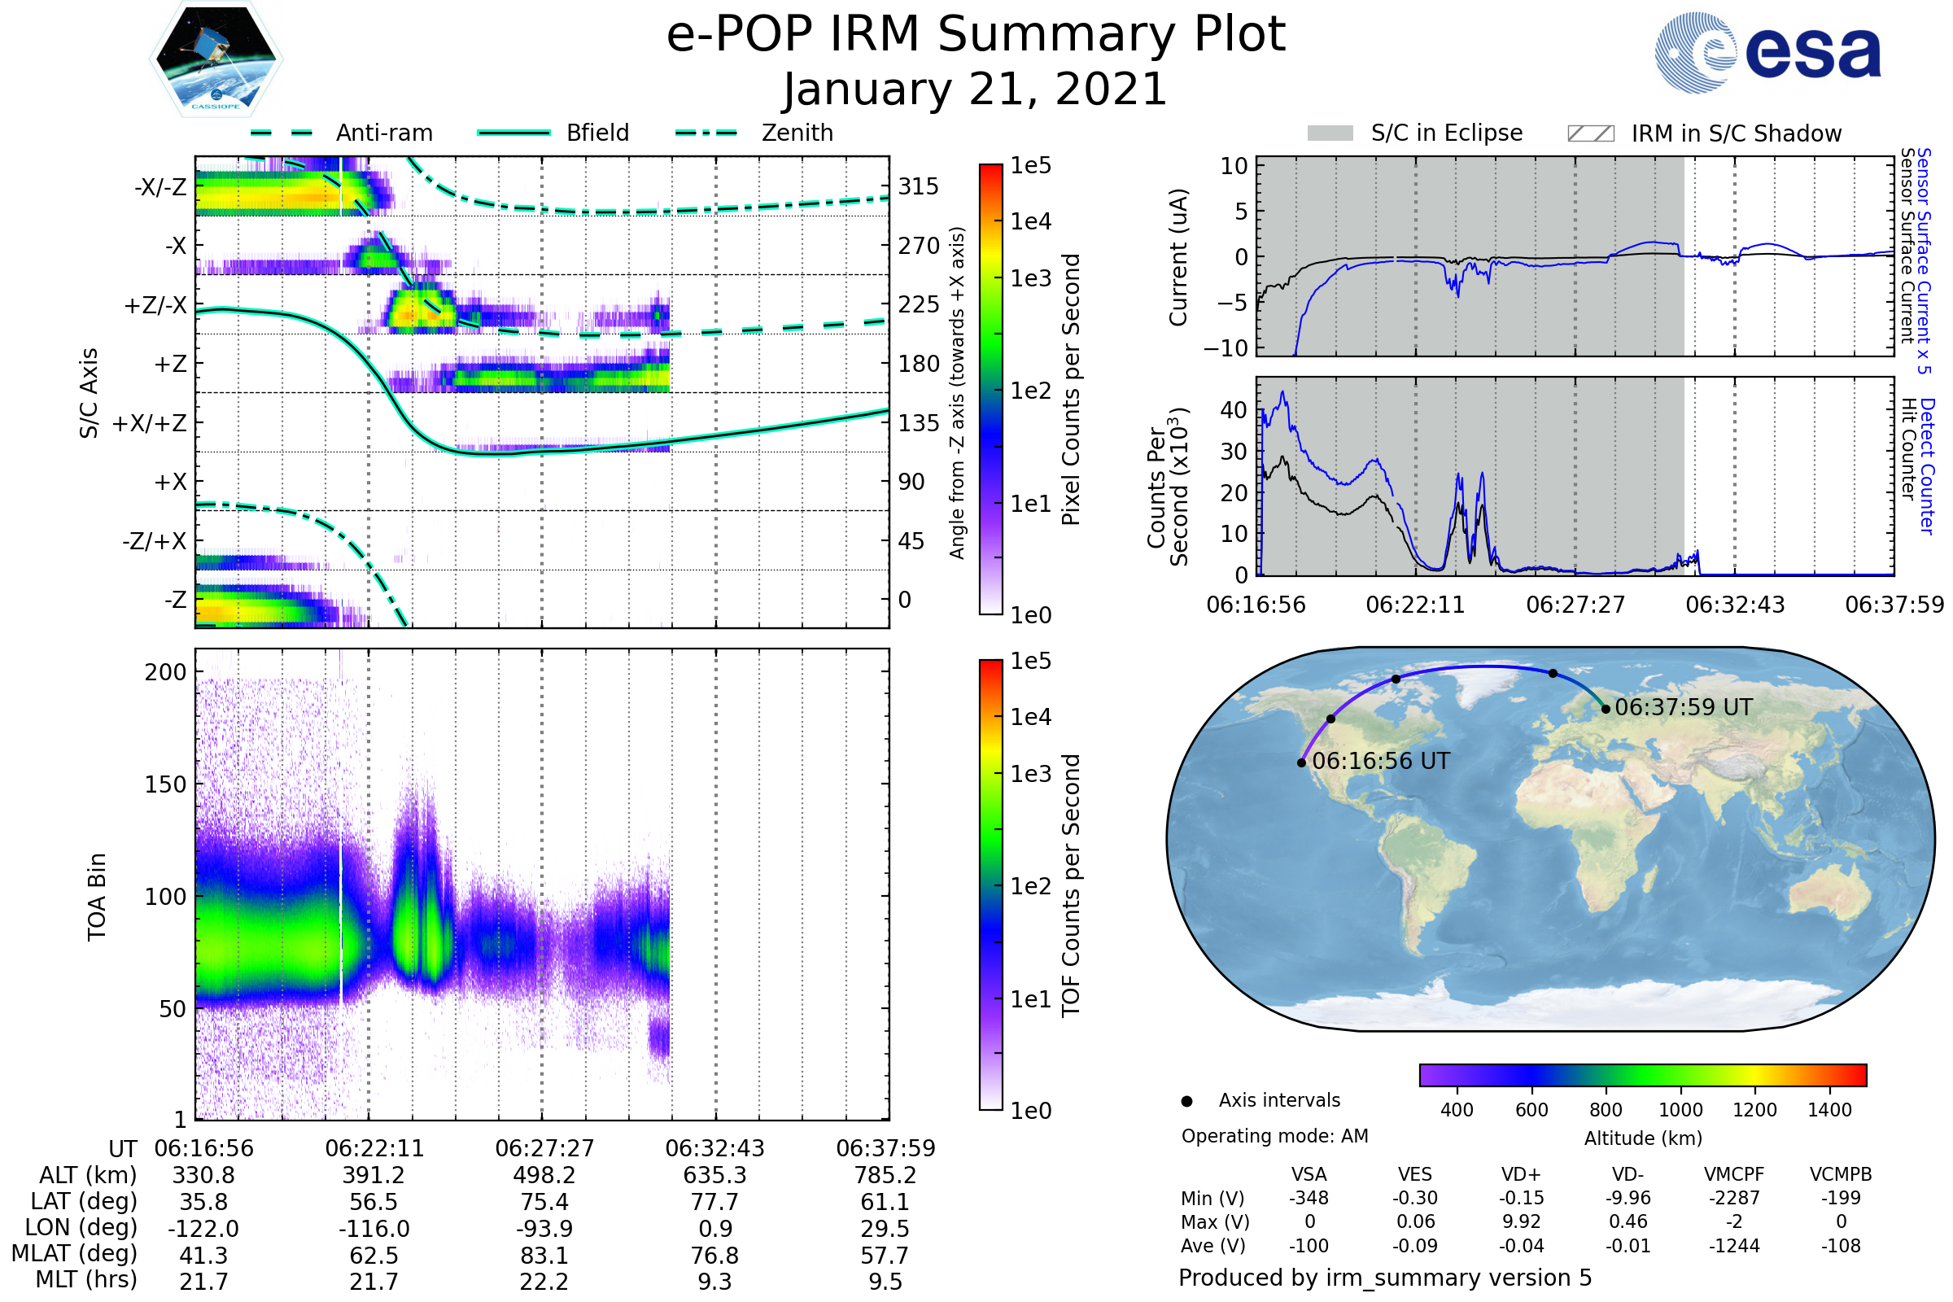1953x1302 pixels.
Task: Click the ESA logo
Action: [x=1768, y=51]
